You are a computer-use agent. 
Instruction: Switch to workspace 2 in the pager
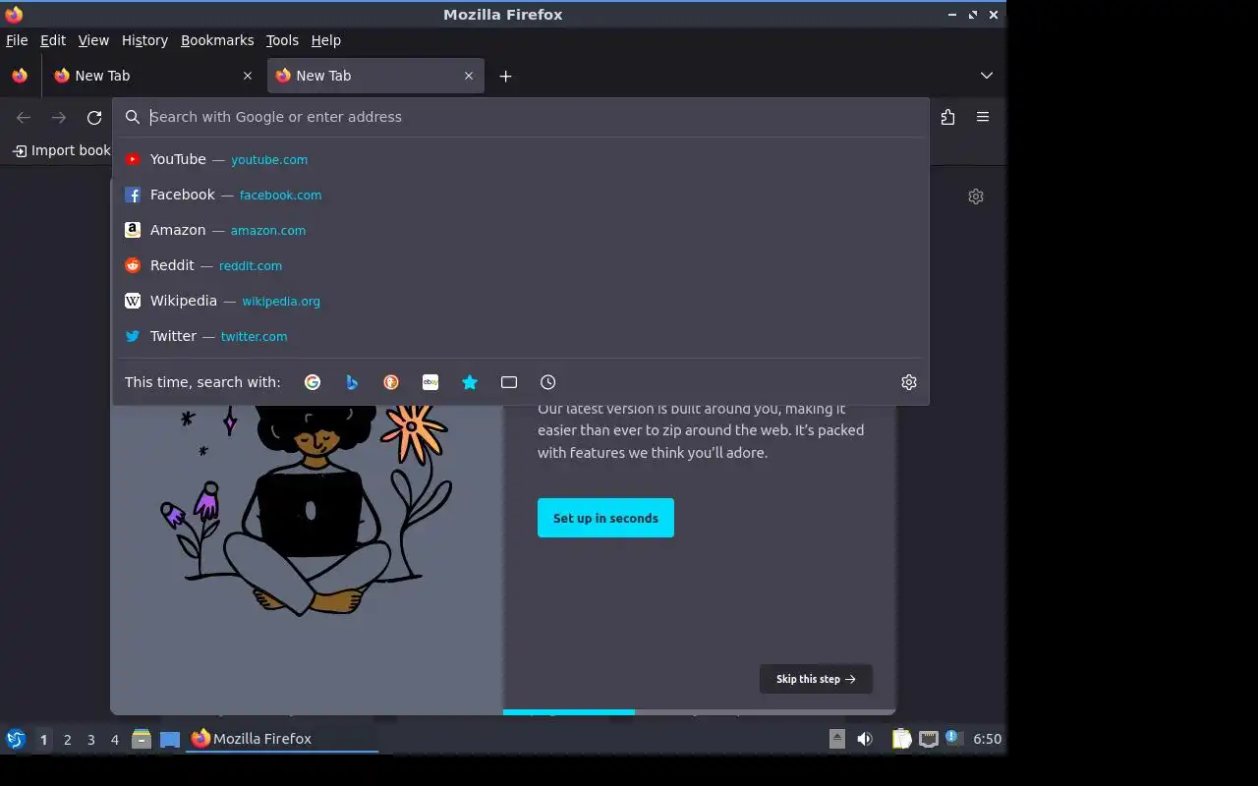[68, 740]
